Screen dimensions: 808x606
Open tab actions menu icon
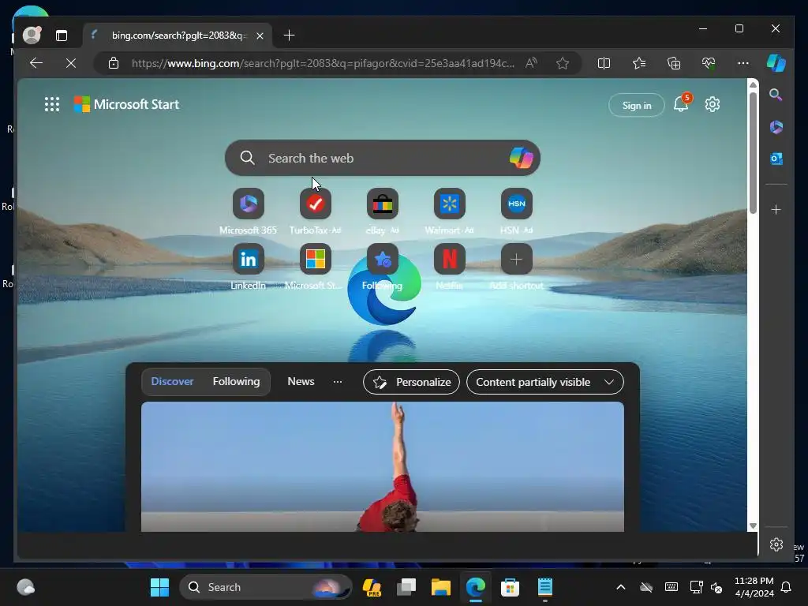coord(62,35)
